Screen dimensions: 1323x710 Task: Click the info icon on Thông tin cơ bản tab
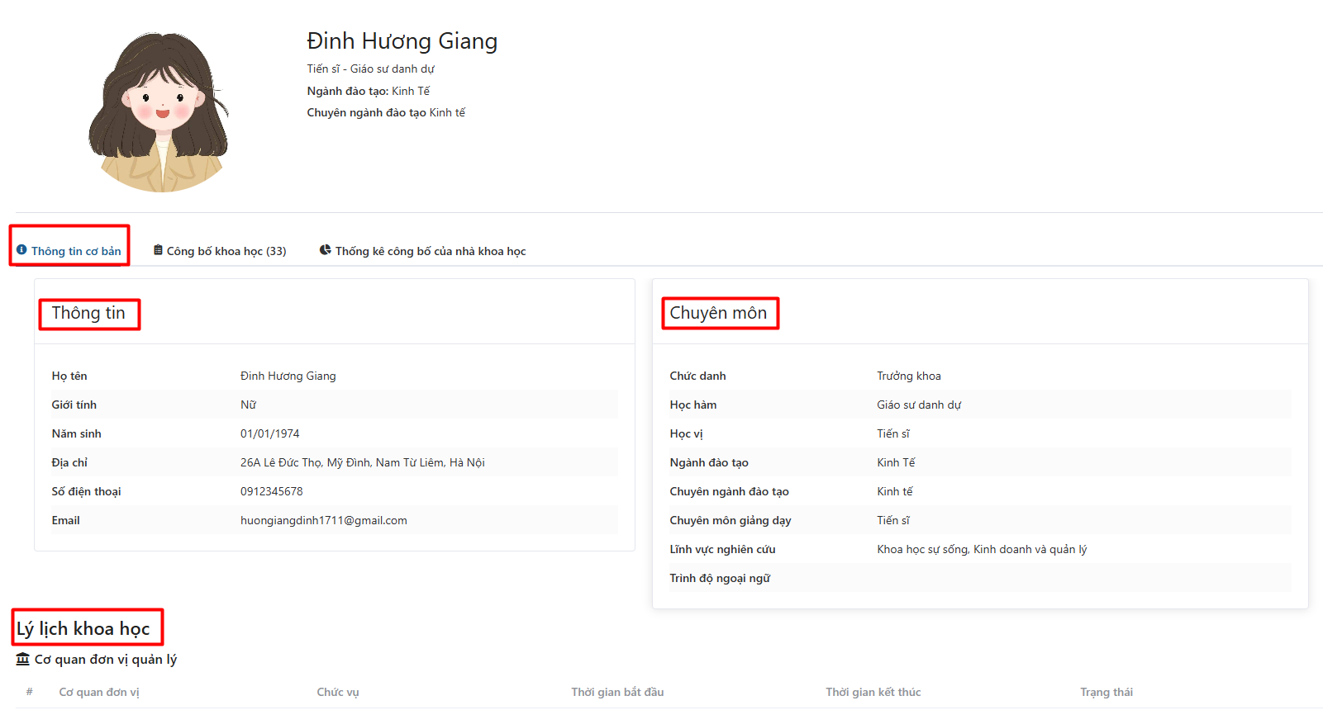(x=21, y=250)
